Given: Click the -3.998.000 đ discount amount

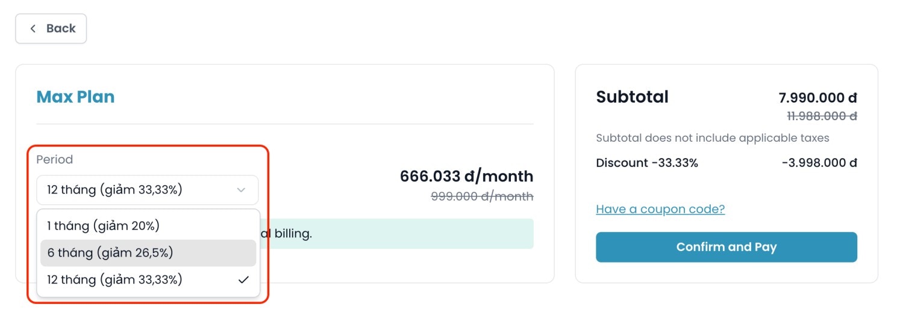Looking at the screenshot, I should coord(819,163).
